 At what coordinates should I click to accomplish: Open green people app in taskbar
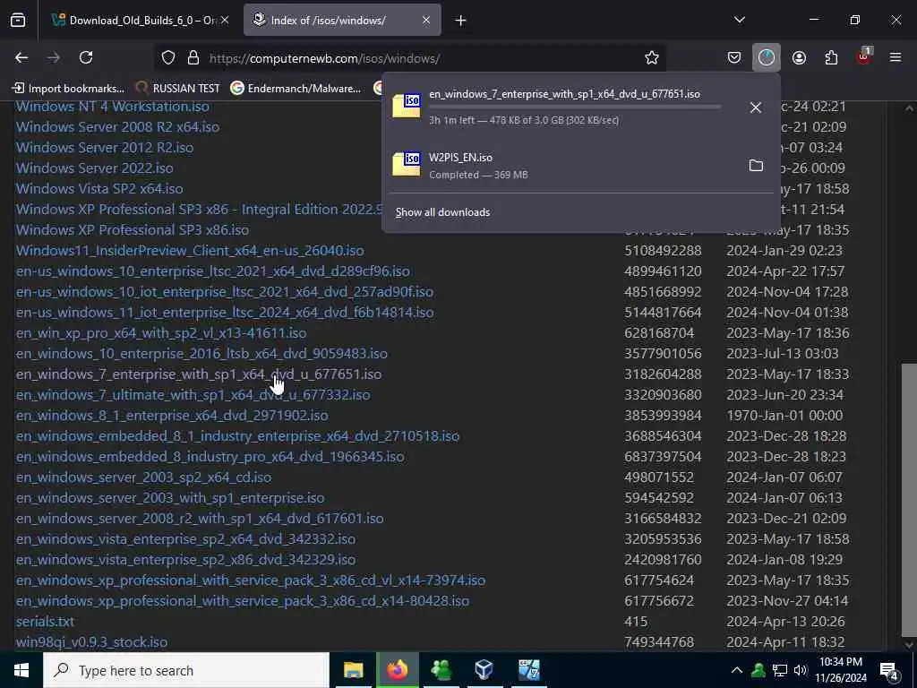pos(441,670)
